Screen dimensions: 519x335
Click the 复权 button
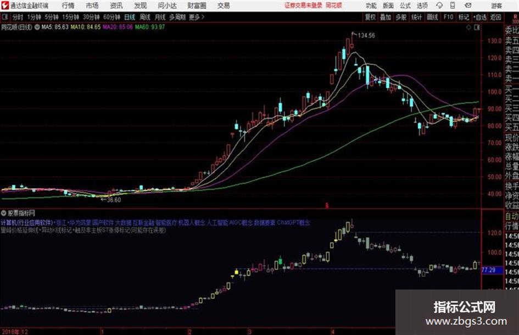(x=370, y=17)
